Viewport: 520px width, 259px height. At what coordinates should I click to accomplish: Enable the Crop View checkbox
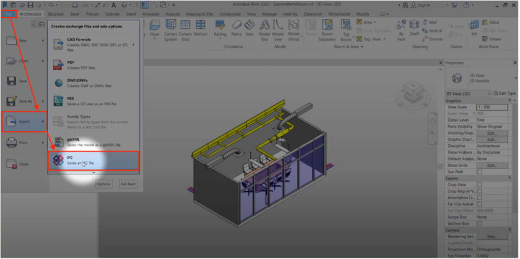tap(479, 185)
